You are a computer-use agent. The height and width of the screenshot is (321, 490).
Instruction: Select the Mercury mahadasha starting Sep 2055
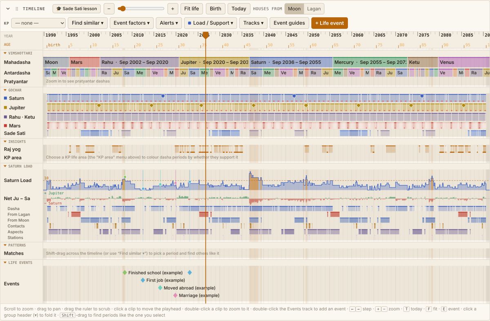click(x=370, y=62)
